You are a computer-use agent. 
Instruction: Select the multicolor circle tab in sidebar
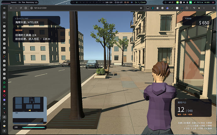(x=4, y=57)
